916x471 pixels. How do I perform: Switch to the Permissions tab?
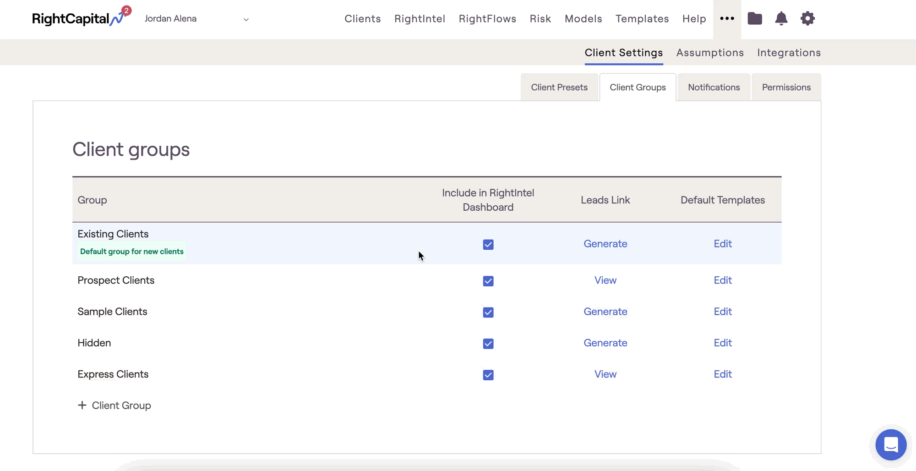[786, 87]
